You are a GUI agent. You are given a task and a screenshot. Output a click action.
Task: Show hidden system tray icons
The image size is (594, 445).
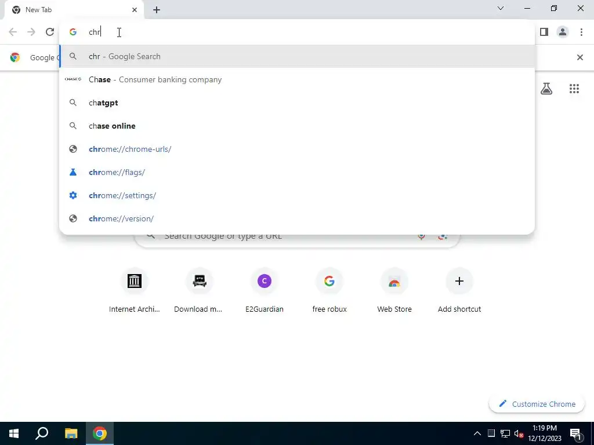477,433
